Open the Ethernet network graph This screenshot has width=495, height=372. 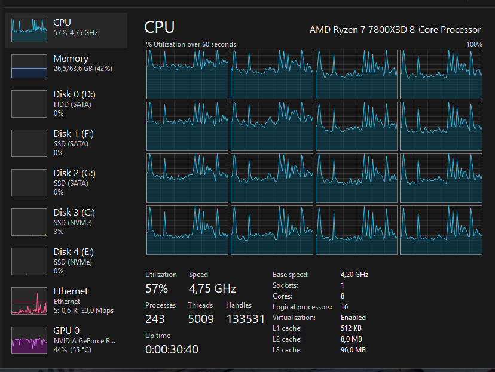tap(66, 300)
